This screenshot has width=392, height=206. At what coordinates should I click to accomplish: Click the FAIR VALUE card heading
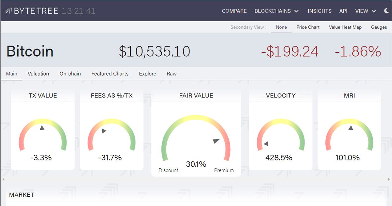click(x=196, y=95)
